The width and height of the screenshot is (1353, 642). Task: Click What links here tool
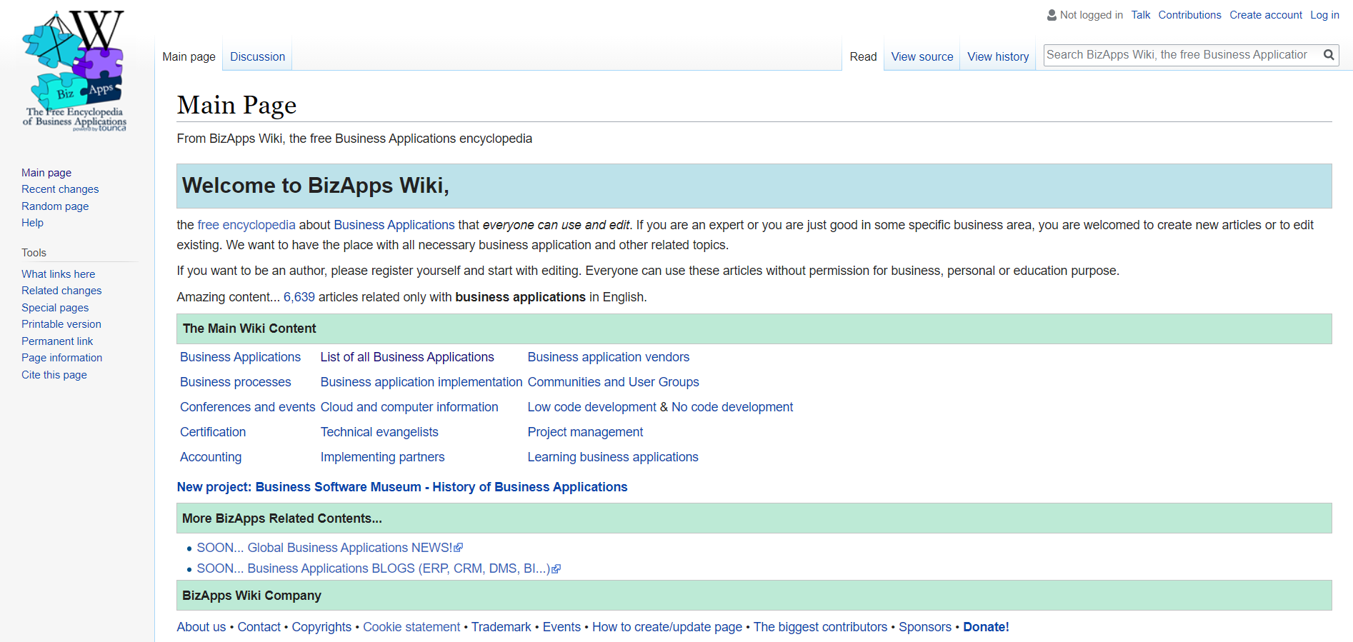[58, 274]
